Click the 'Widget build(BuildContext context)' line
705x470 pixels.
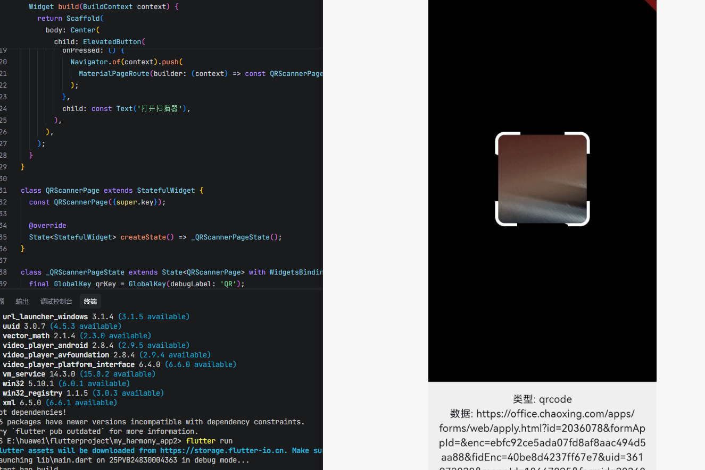coord(104,7)
